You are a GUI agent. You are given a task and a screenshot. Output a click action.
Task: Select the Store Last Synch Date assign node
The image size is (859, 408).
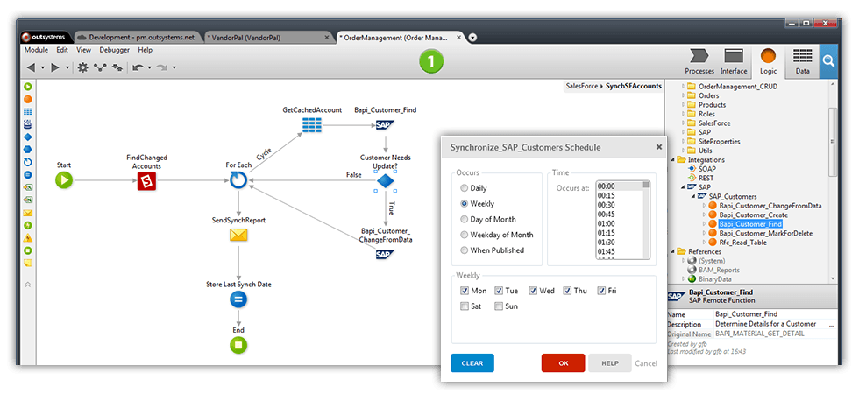(x=238, y=299)
